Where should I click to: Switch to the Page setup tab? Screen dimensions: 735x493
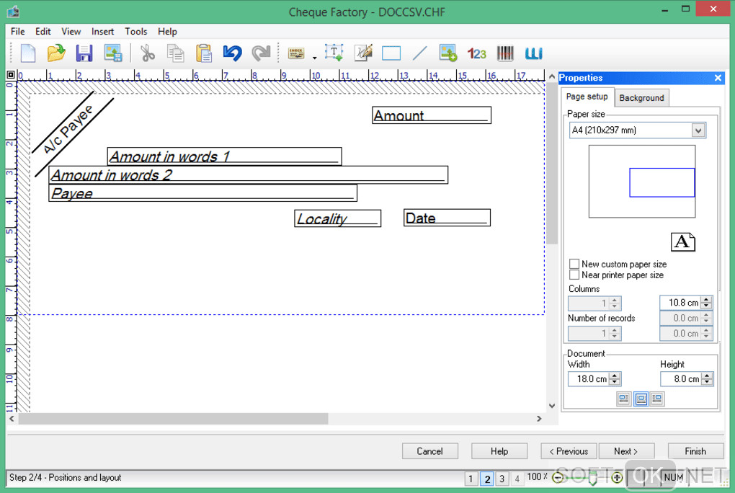pyautogui.click(x=587, y=97)
